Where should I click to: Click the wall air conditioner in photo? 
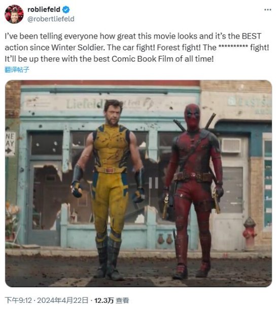click(231, 145)
